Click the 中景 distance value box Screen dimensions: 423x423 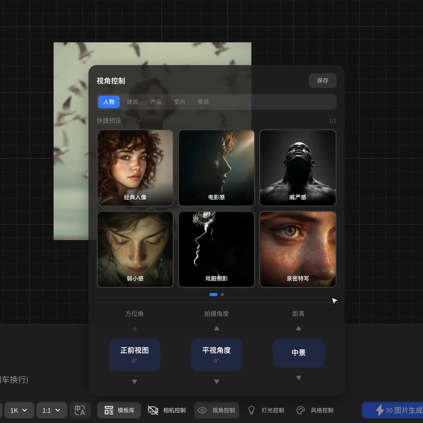click(x=298, y=353)
